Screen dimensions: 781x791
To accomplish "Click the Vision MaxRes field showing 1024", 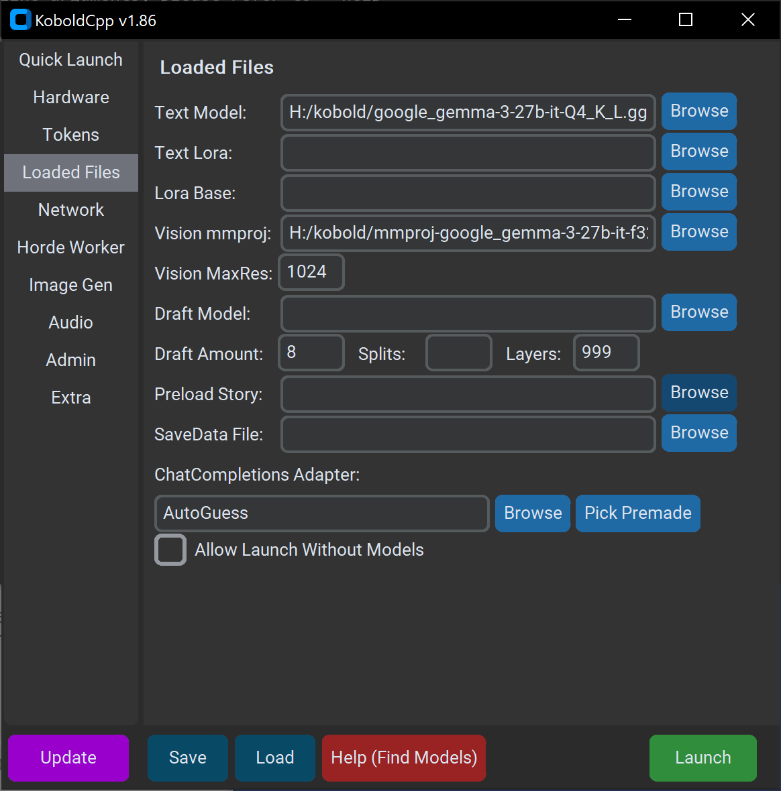I will coord(311,272).
